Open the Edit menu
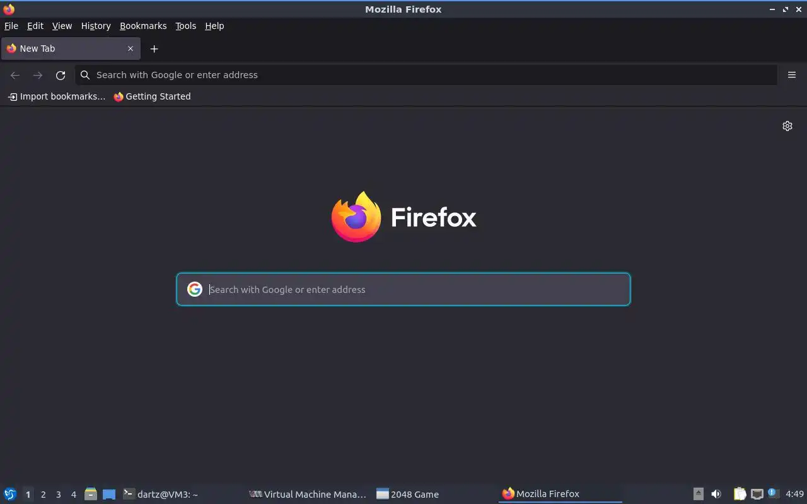Screen dimensions: 807x504 click(x=35, y=26)
